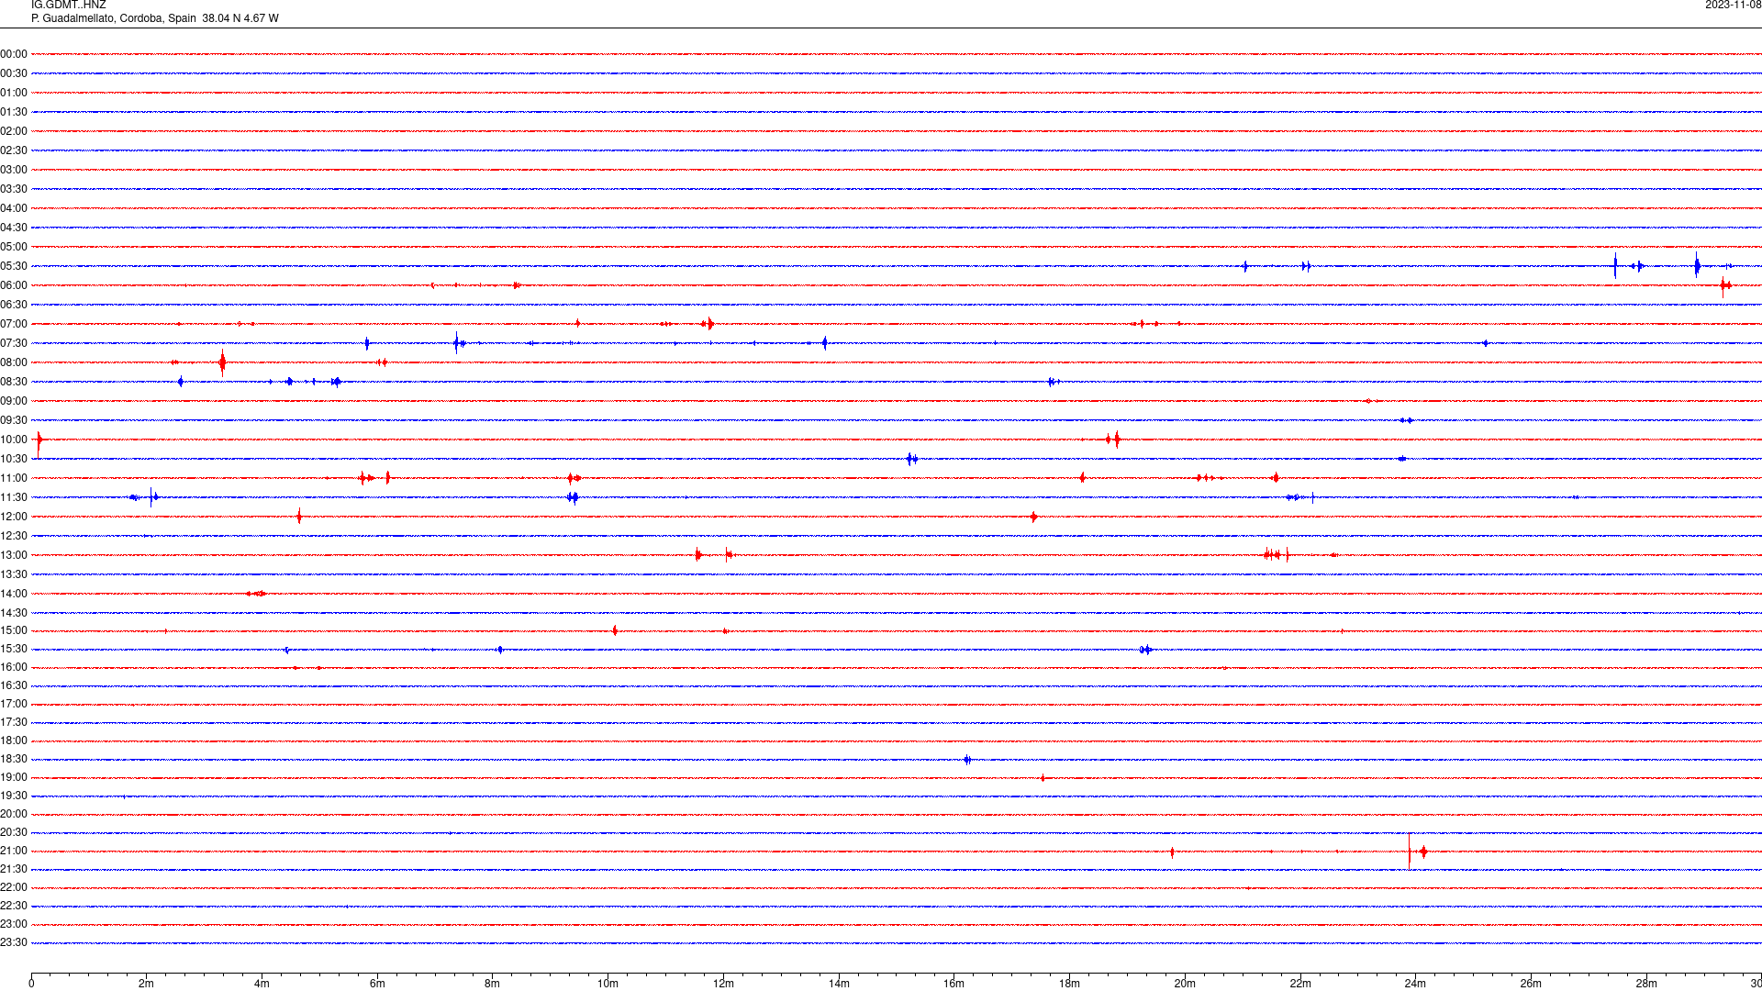Screen dimensions: 1762x991
Task: Select the 09:30 time row label
Action: (14, 420)
